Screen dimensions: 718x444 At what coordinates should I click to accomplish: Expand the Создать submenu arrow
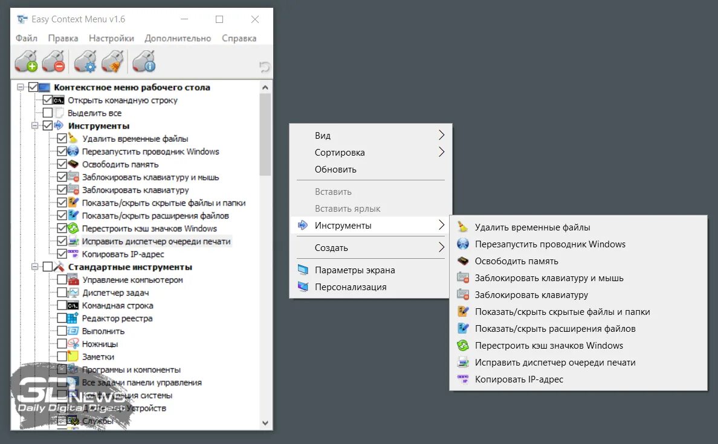pyautogui.click(x=441, y=247)
